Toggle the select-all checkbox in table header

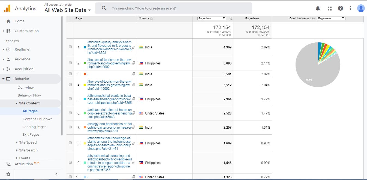pyautogui.click(x=70, y=18)
